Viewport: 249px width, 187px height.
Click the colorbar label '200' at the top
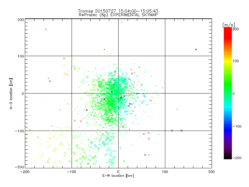[236, 29]
